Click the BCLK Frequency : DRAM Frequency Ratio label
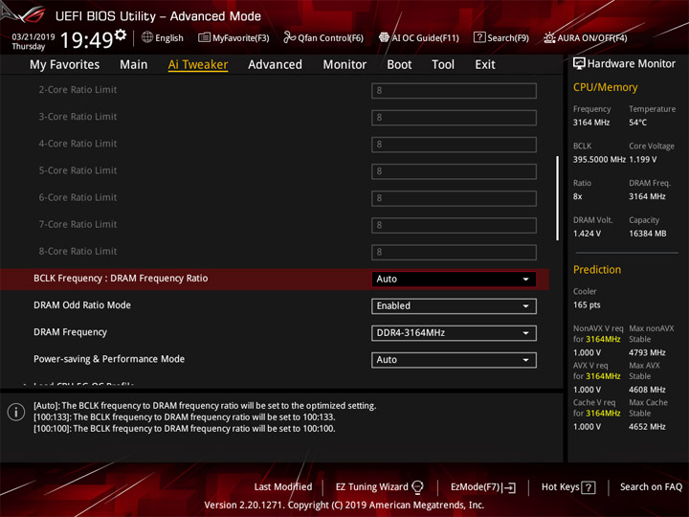The image size is (689, 517). [121, 279]
